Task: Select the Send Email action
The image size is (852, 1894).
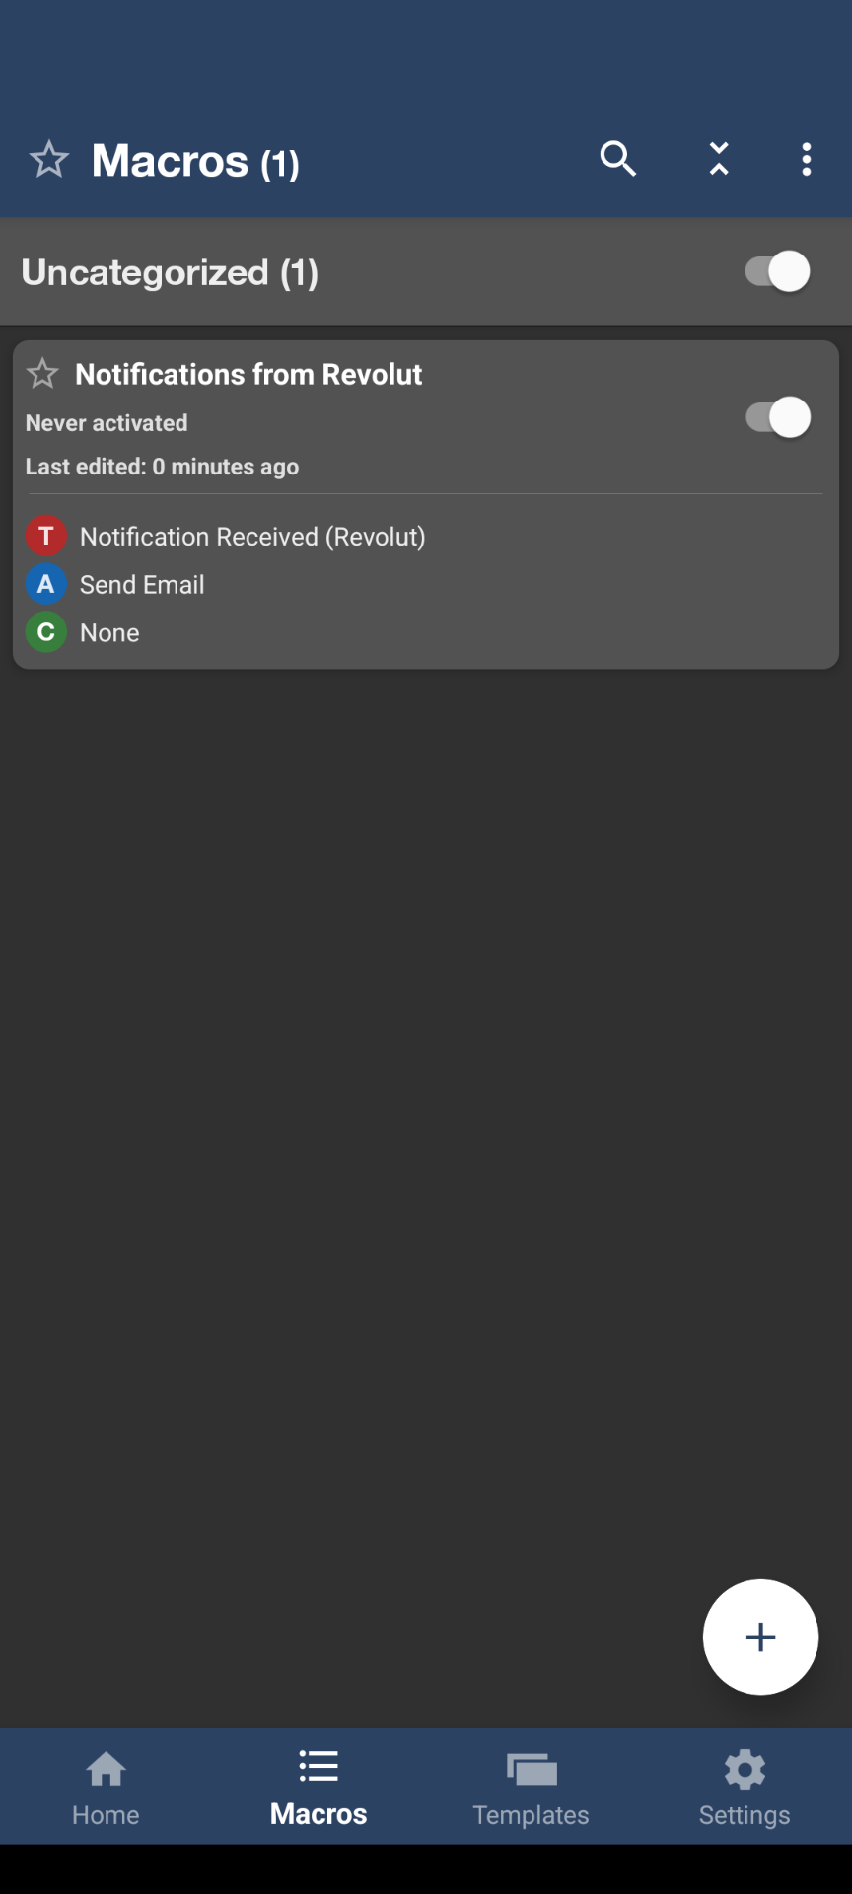Action: [142, 585]
